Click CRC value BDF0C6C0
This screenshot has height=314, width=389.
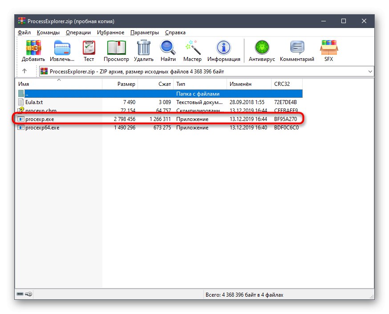[286, 128]
